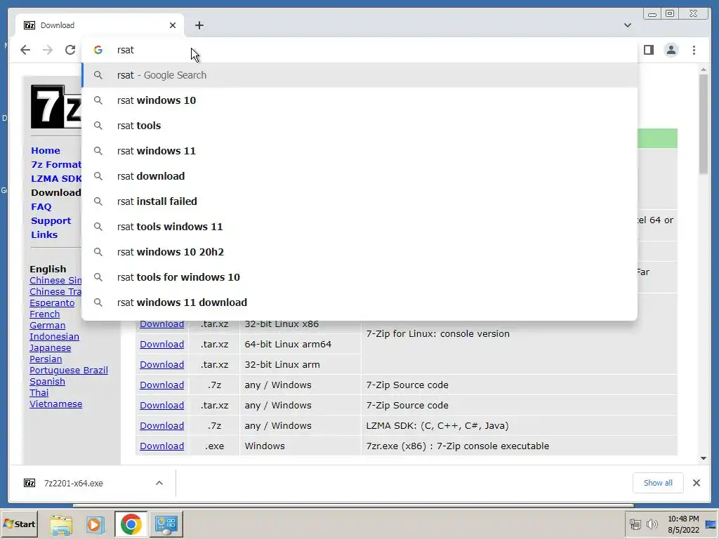Screen dimensions: 719x539
Task: Click the page vertical scrollbar thumb
Action: point(704,124)
